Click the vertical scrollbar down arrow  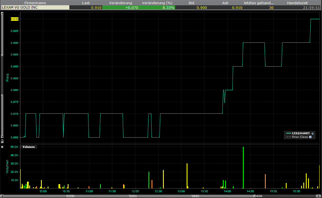coord(2,137)
